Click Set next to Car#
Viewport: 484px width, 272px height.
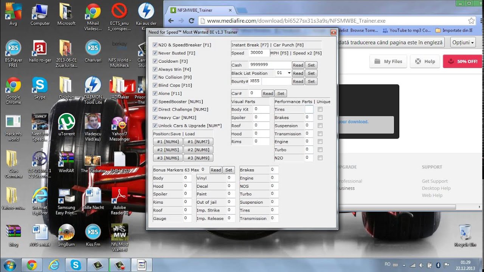pyautogui.click(x=281, y=93)
